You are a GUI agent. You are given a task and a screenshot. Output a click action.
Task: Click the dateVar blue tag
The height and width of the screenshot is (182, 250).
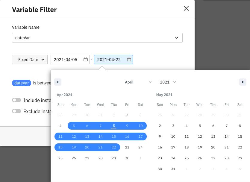(x=22, y=83)
